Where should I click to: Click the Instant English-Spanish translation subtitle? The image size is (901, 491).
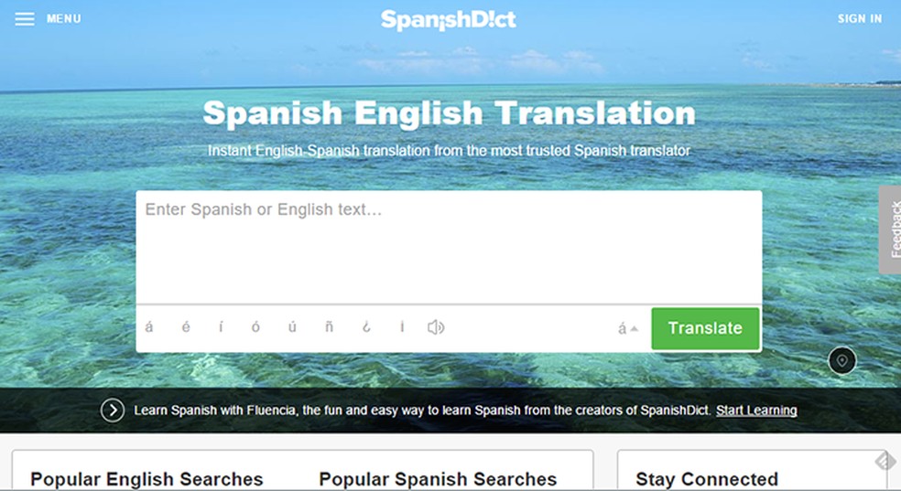[449, 150]
